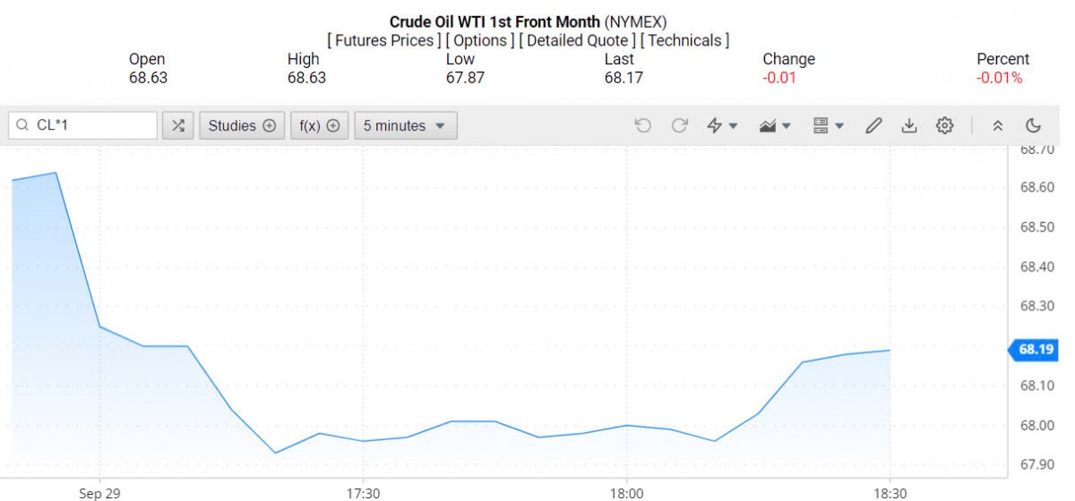Click the redo arrow icon
Screen dimensions: 1075x501
click(x=679, y=126)
